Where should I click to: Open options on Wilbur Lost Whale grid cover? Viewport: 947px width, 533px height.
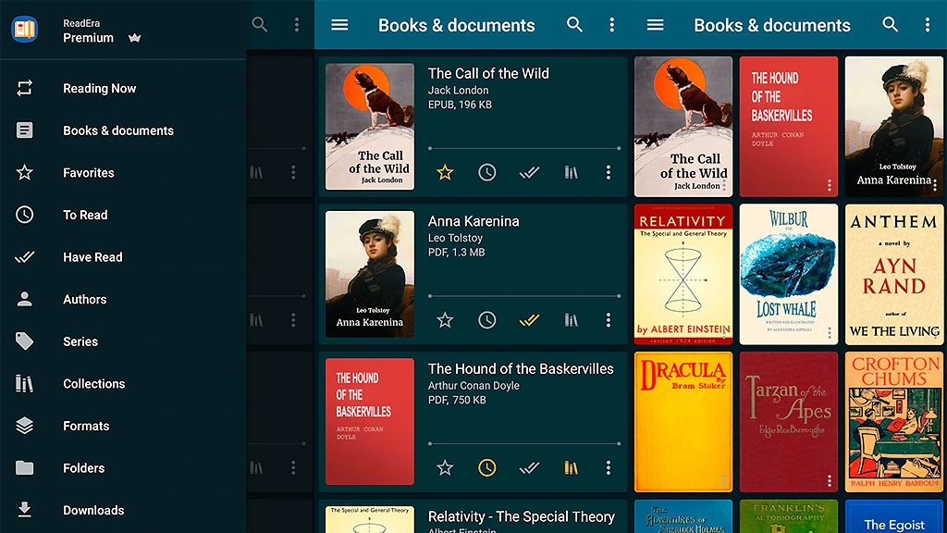click(x=830, y=333)
